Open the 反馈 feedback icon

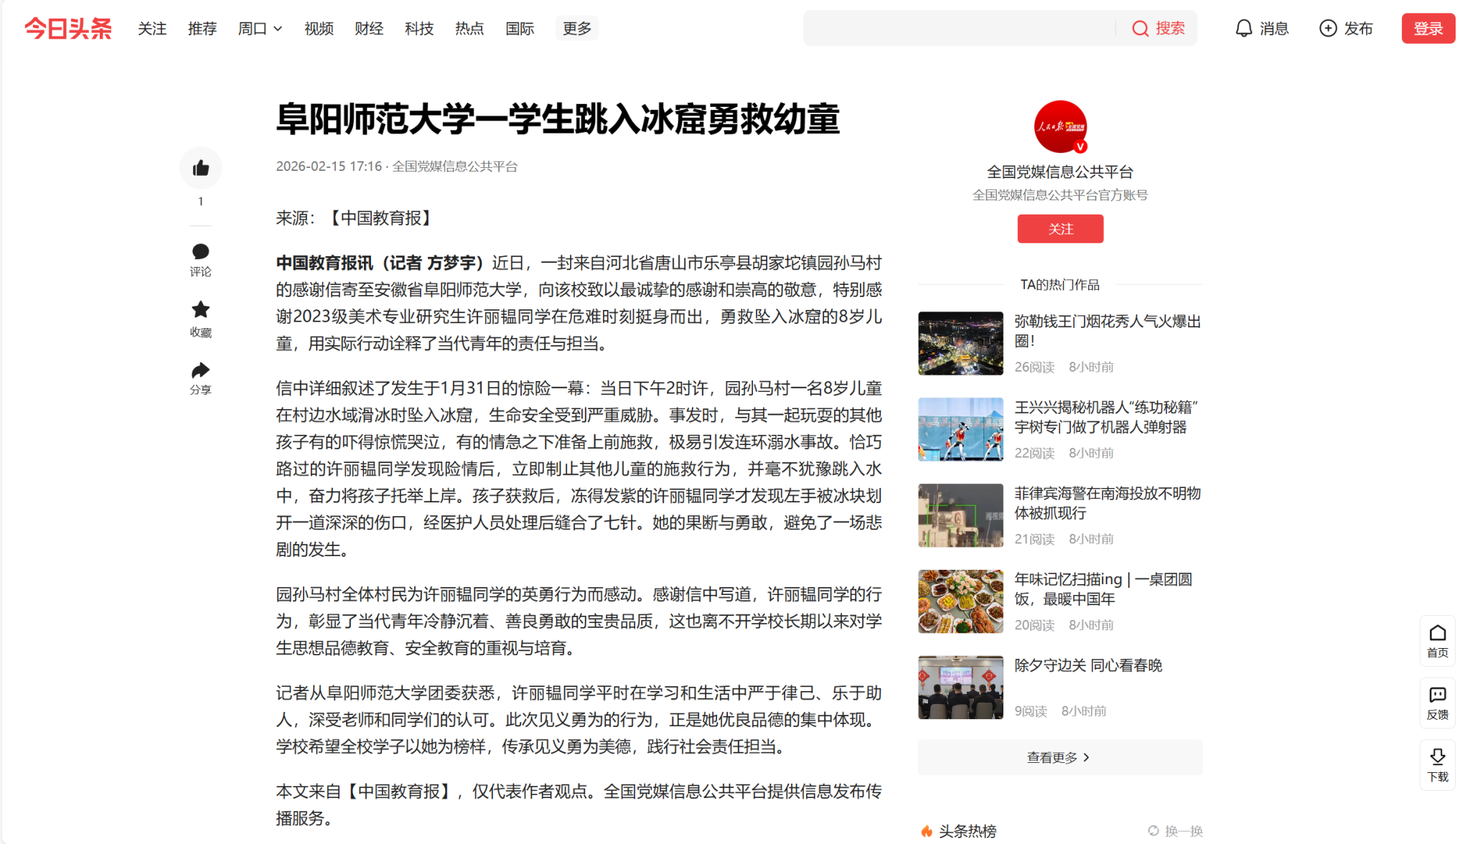pyautogui.click(x=1437, y=695)
